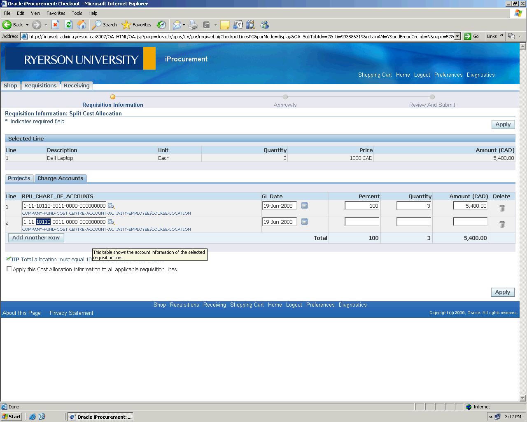Expand the address bar URL dropdown
This screenshot has width=527, height=422.
pyautogui.click(x=457, y=36)
